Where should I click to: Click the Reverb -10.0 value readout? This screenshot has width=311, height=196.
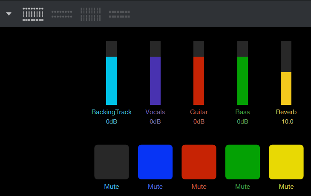(x=286, y=121)
